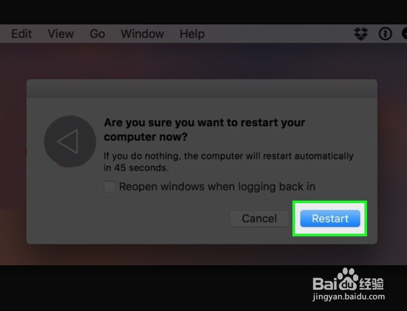Image resolution: width=407 pixels, height=311 pixels.
Task: Click the desktop background left of the dialog
Action: click(x=13, y=156)
